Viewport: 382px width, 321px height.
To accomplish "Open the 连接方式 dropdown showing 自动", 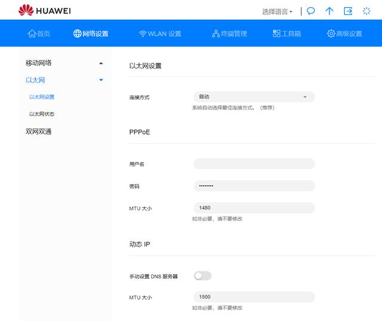I will tap(254, 96).
